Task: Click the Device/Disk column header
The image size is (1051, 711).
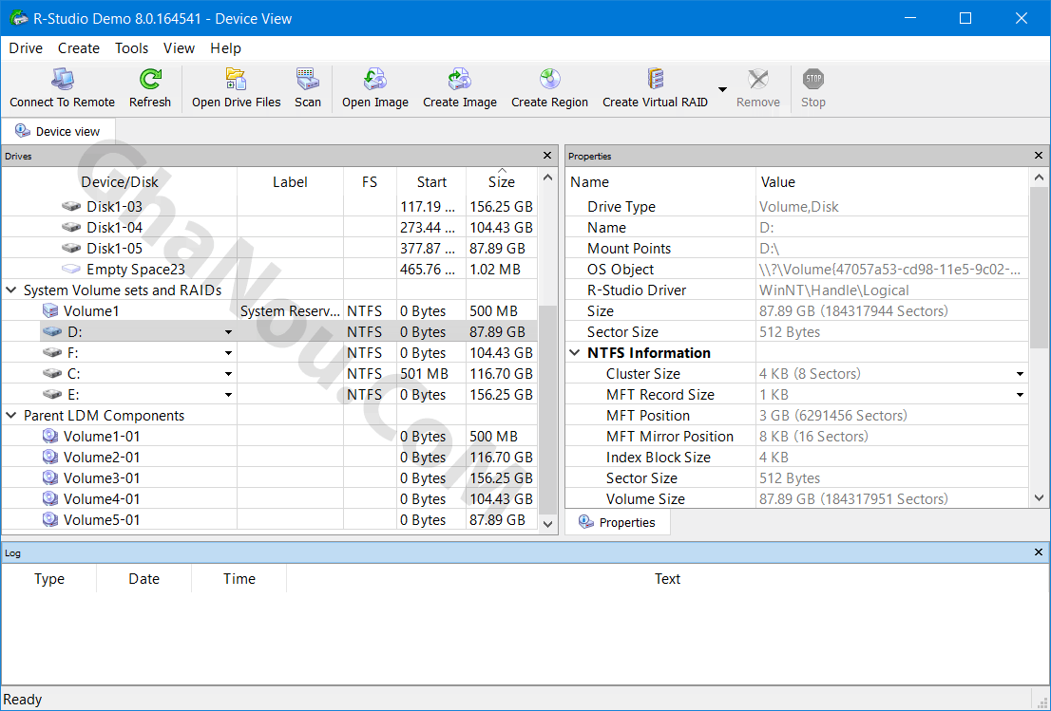Action: 120,182
